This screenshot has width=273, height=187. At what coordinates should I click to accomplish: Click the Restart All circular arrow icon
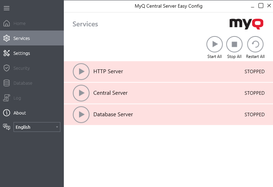tap(255, 44)
